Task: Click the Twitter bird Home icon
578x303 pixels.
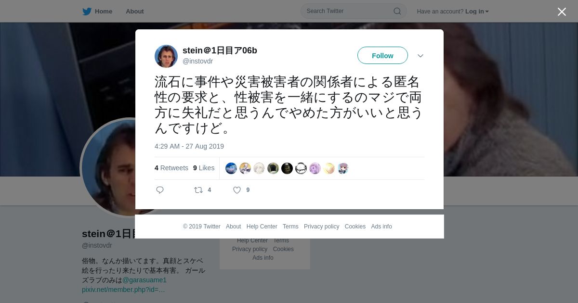Action: point(87,11)
